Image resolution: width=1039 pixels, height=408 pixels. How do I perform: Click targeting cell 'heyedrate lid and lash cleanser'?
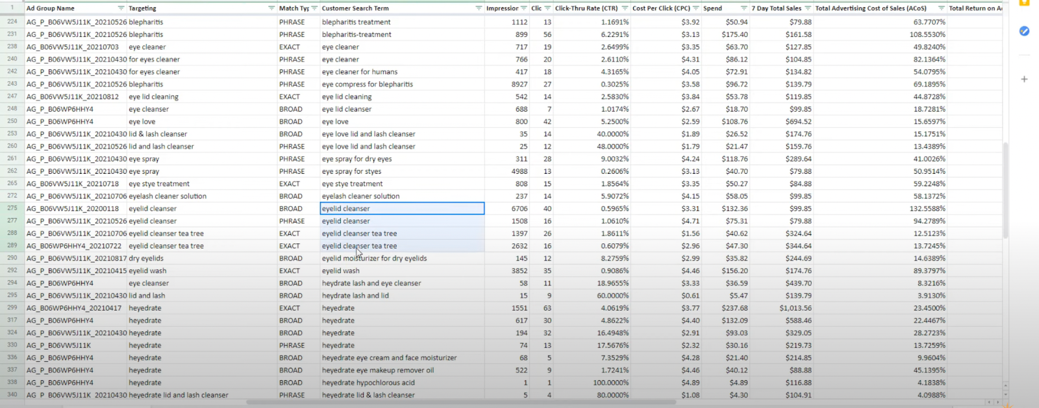point(179,395)
